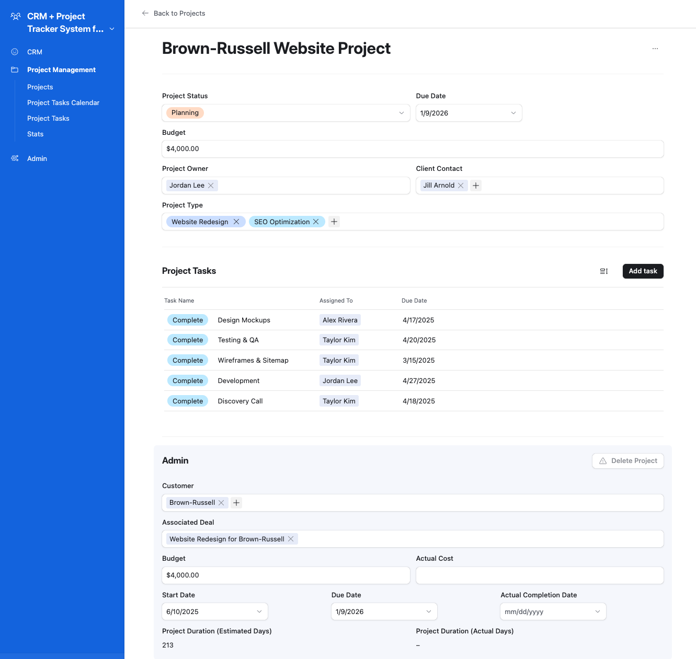Click the Project Management folder icon
The image size is (696, 659).
coord(15,70)
